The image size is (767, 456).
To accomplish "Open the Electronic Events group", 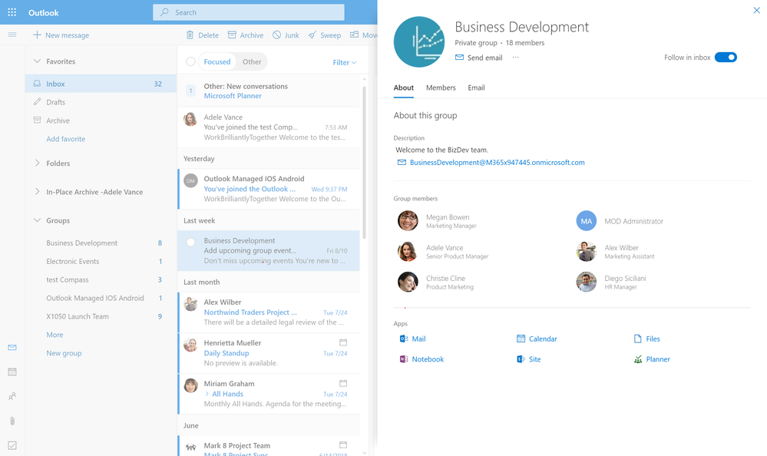I will [101, 261].
